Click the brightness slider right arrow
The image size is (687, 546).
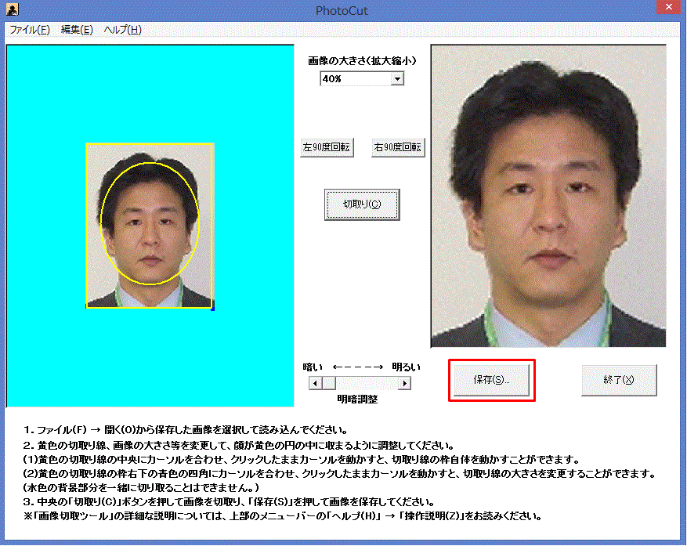pyautogui.click(x=404, y=383)
